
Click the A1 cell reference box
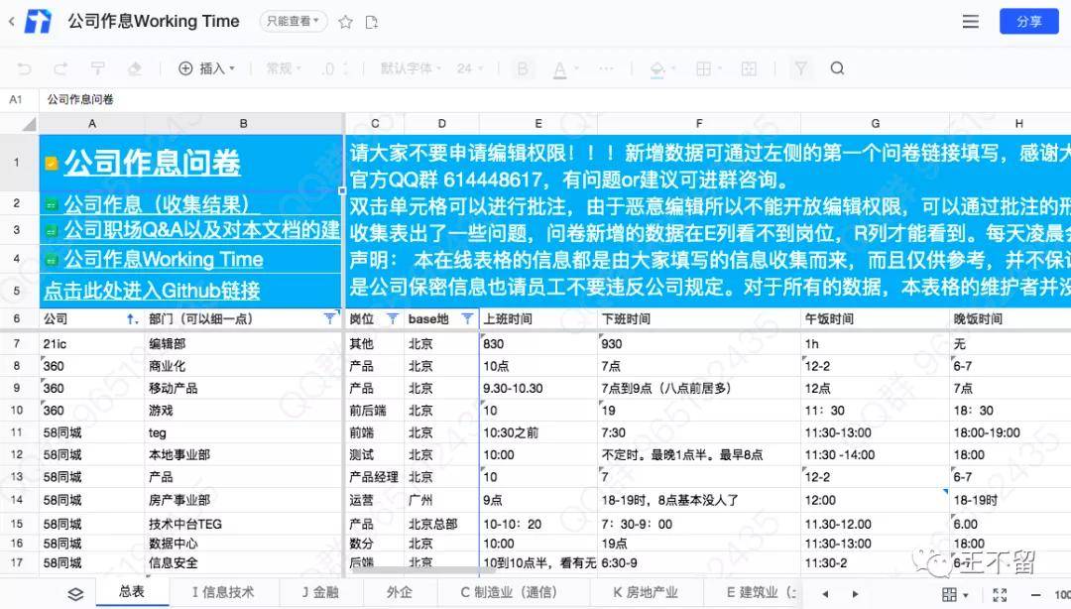click(x=16, y=100)
